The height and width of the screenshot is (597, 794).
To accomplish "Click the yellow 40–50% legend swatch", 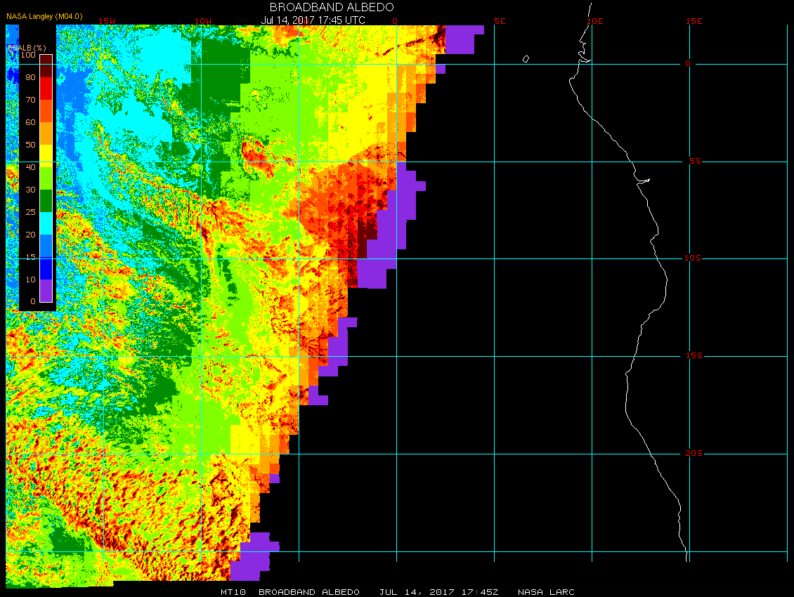I will 46,156.
